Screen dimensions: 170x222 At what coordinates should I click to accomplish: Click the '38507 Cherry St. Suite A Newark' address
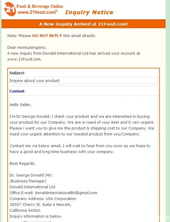tap(40, 205)
